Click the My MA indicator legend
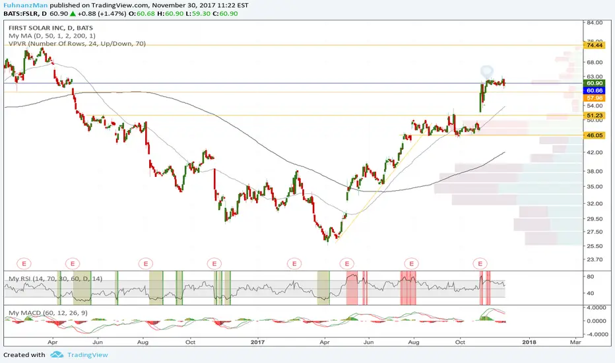The height and width of the screenshot is (363, 615). pos(51,36)
